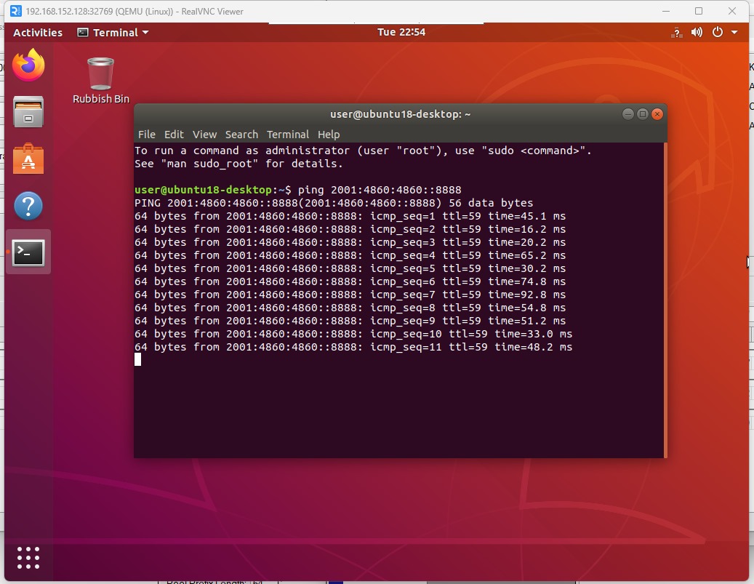
Task: Launch the Files manager dock icon
Action: (28, 113)
